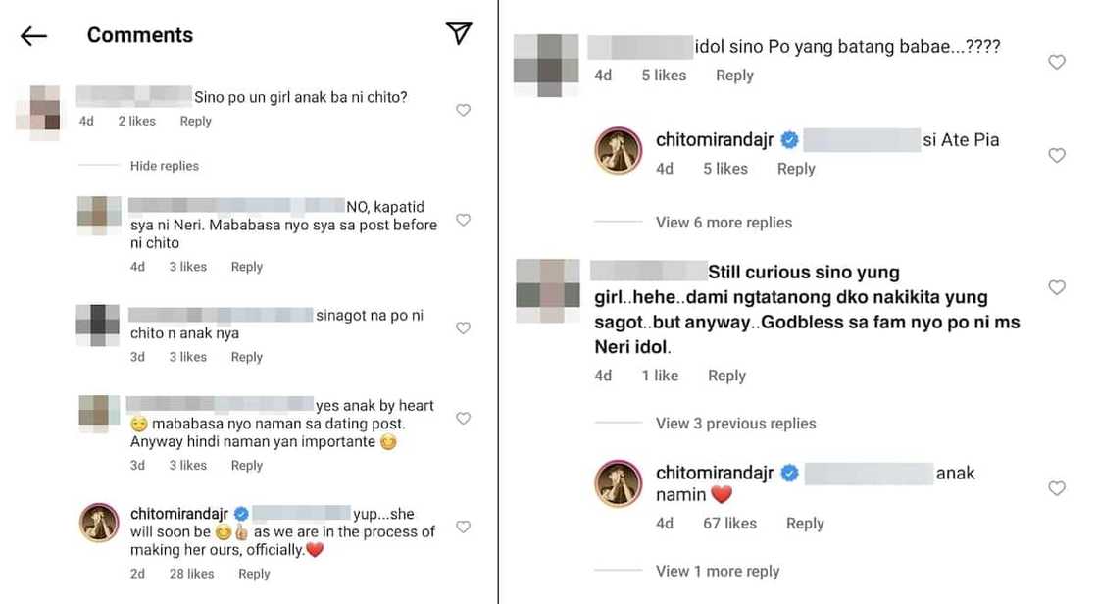
Task: Click the share paper-plane icon
Action: point(457,32)
